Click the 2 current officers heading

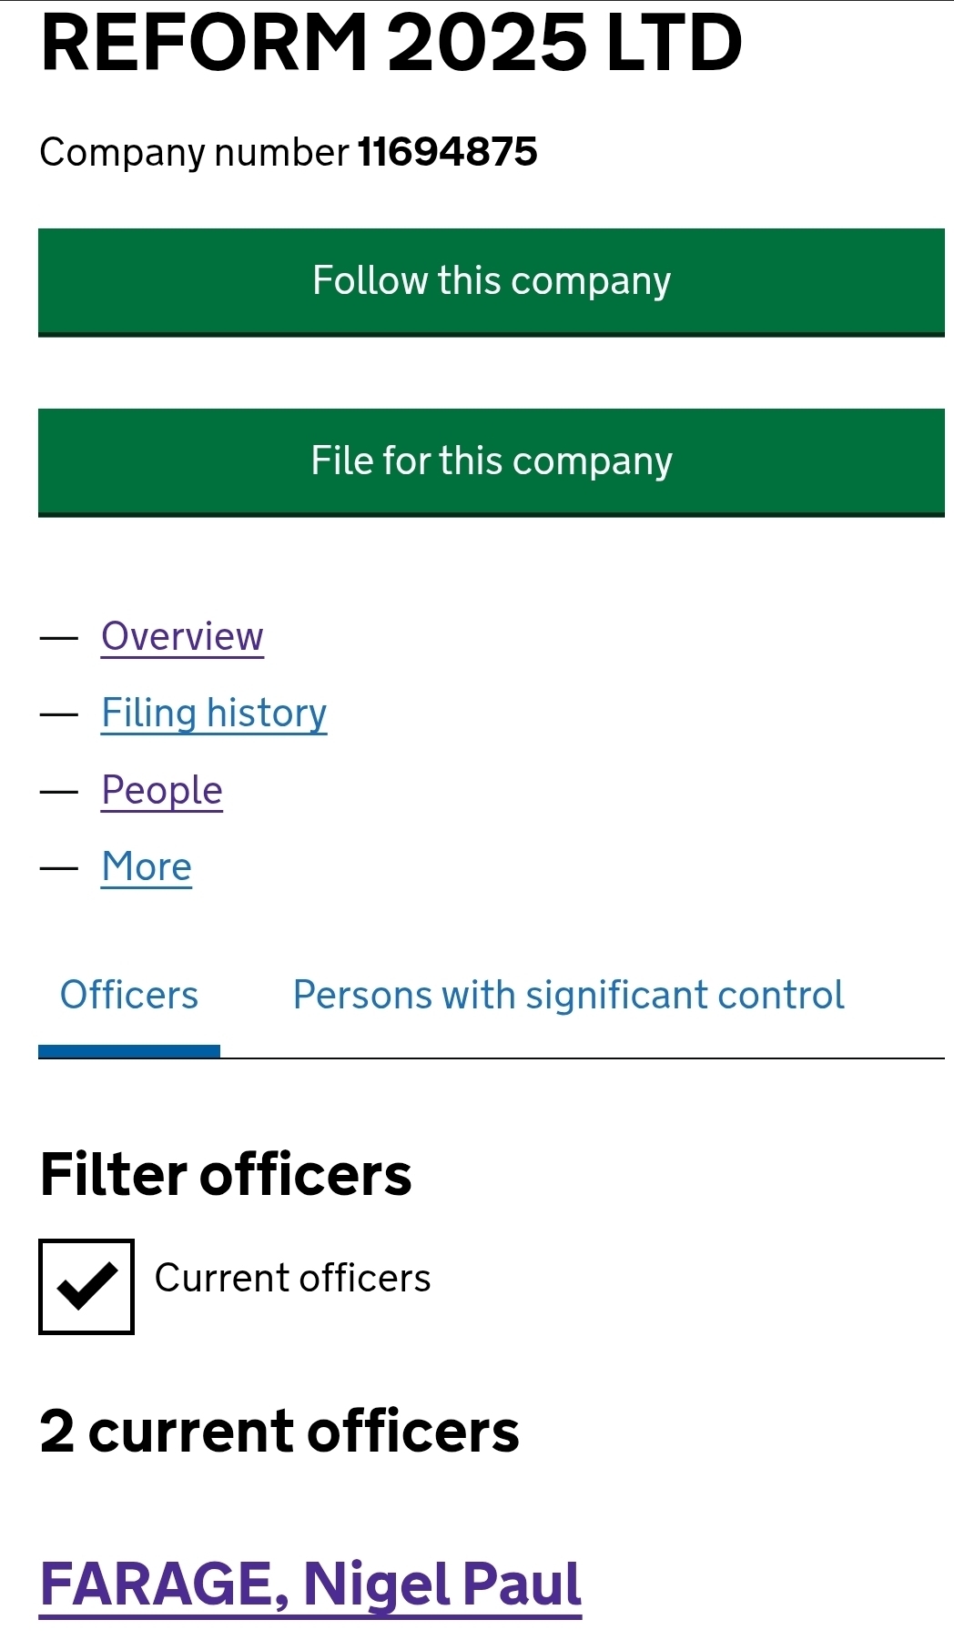[x=279, y=1432]
